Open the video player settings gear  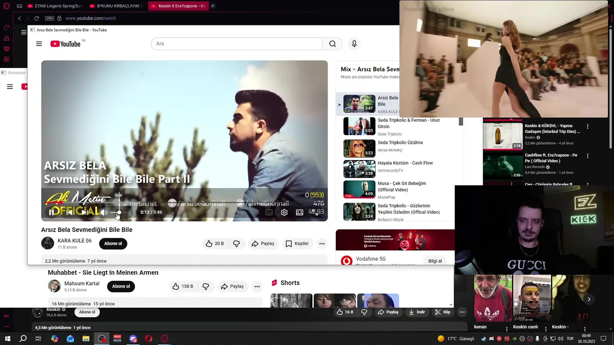(x=284, y=212)
